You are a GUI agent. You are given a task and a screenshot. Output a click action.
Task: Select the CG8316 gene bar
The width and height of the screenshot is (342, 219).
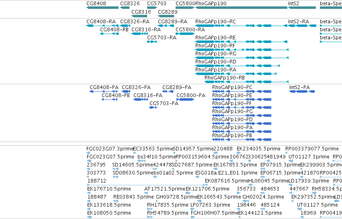(139, 16)
